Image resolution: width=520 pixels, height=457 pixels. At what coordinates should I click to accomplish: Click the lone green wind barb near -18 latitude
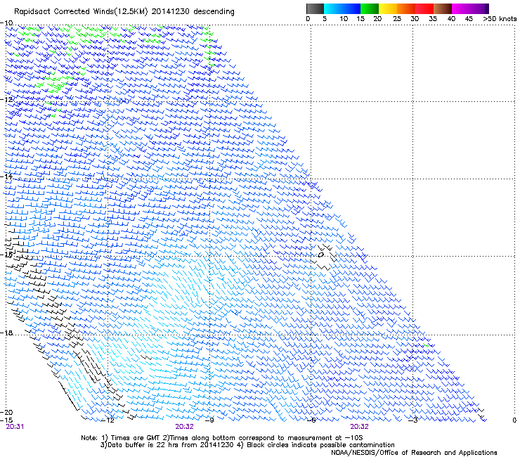[x=427, y=345]
